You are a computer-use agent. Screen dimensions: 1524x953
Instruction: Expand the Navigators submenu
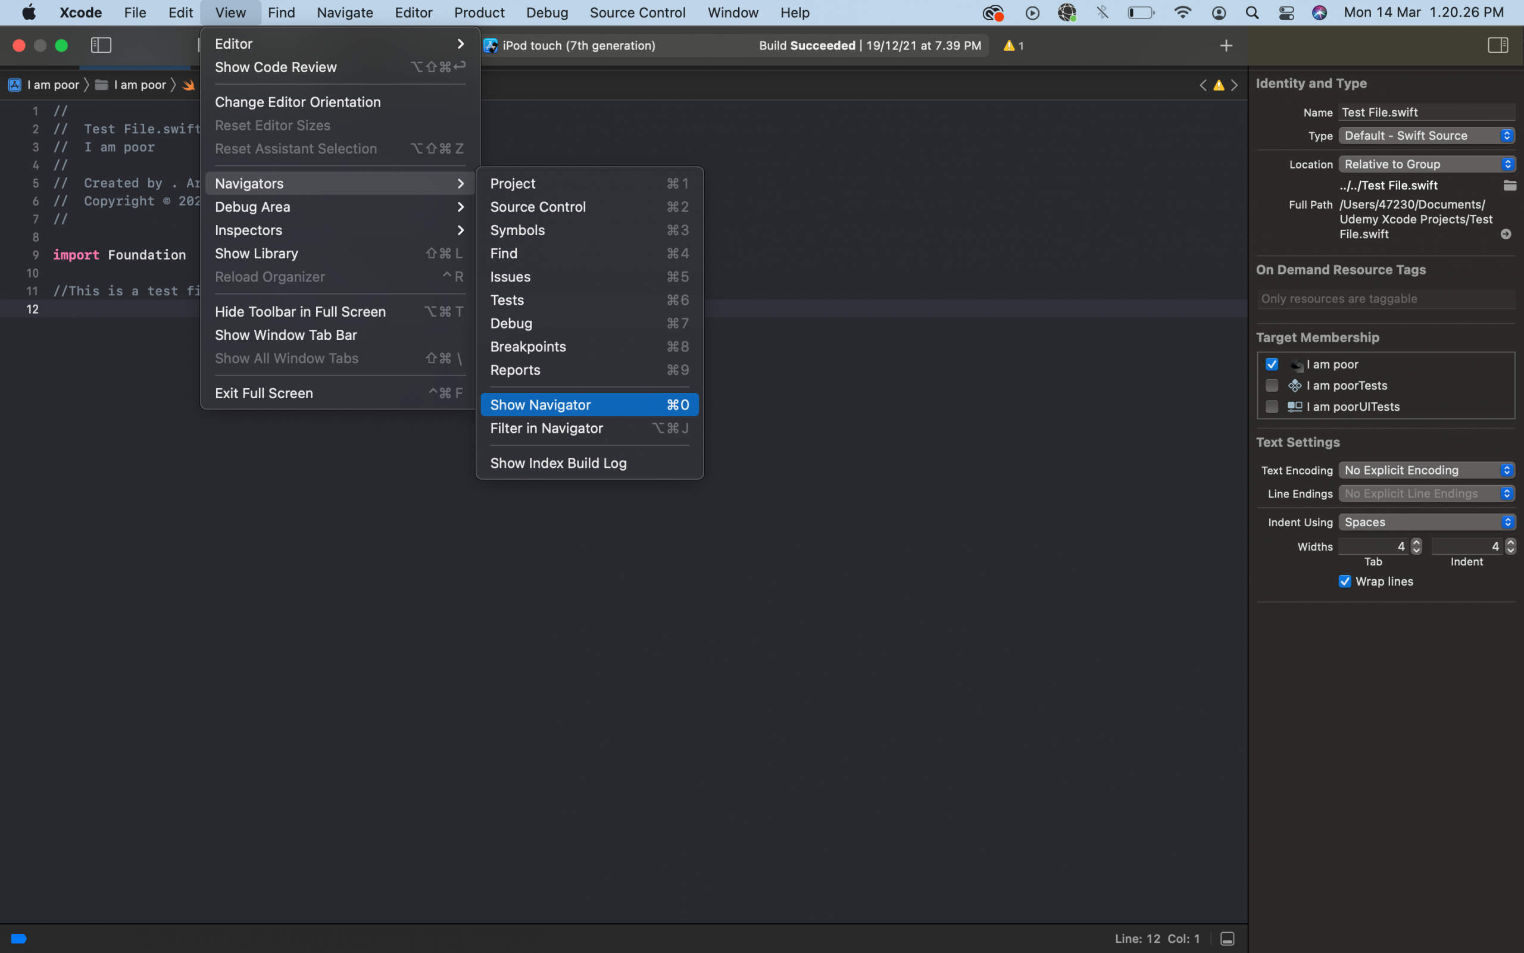click(x=339, y=183)
